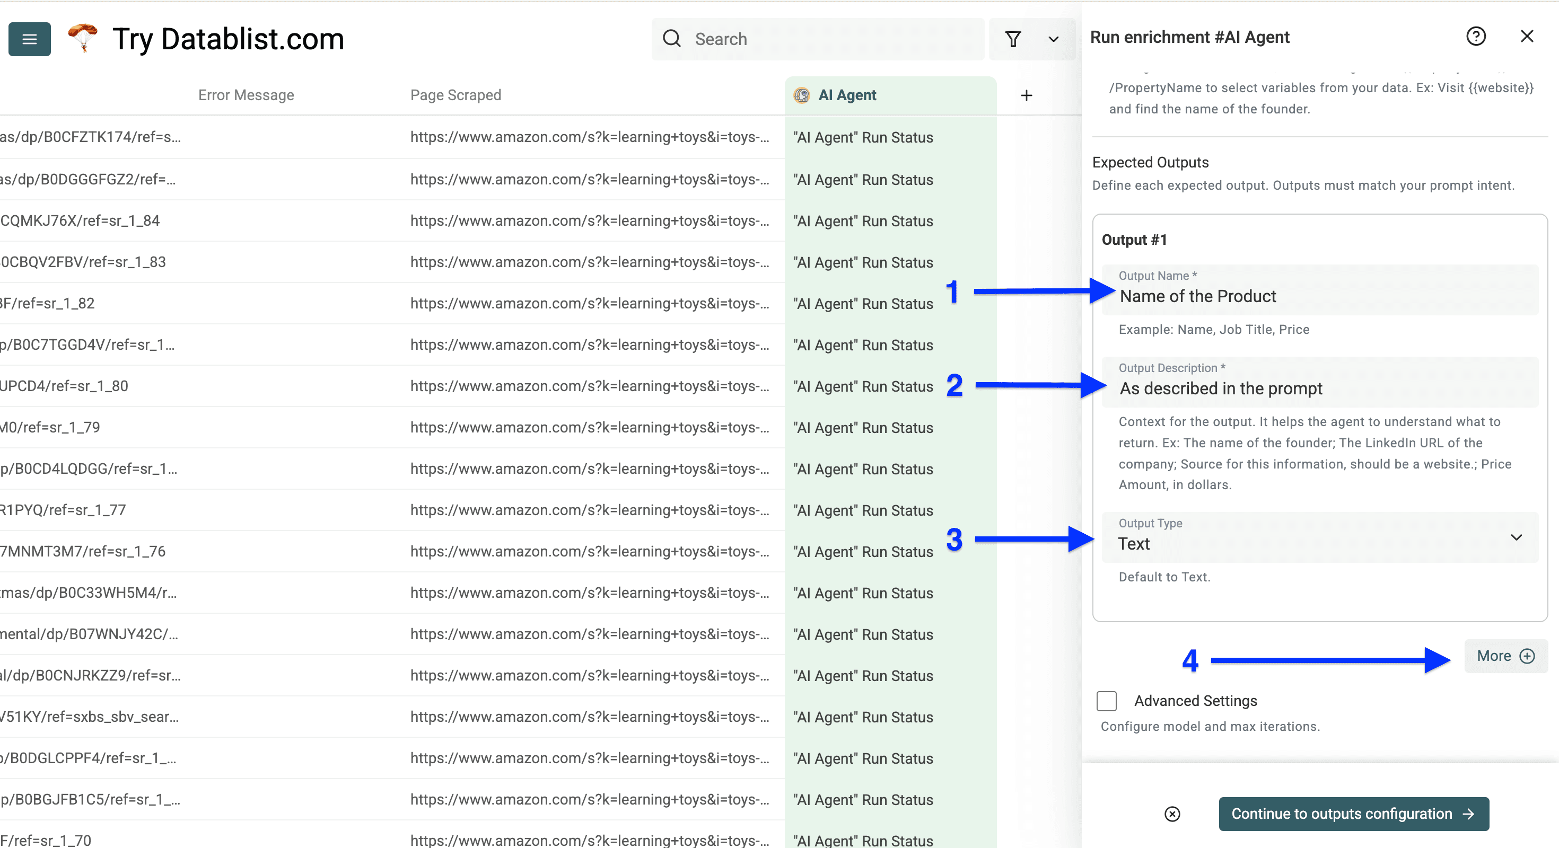
Task: Select the AI Agent column header
Action: click(x=847, y=95)
